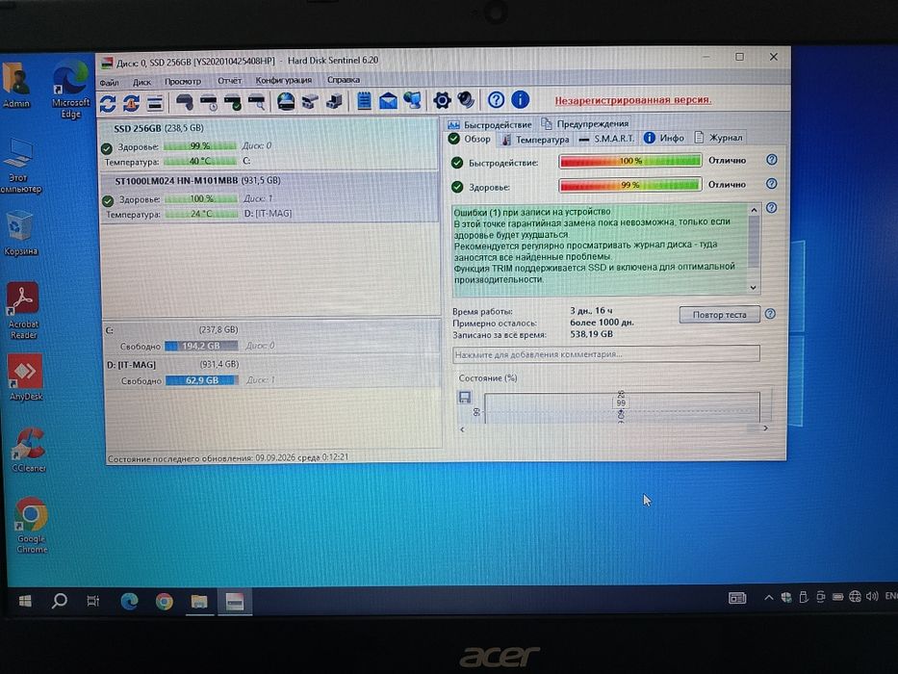Click help icon next to Быстродействие bar

[771, 160]
